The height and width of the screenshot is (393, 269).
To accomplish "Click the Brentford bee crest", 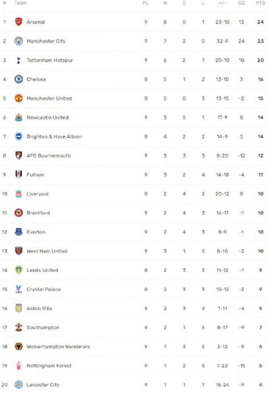I will coord(19,213).
